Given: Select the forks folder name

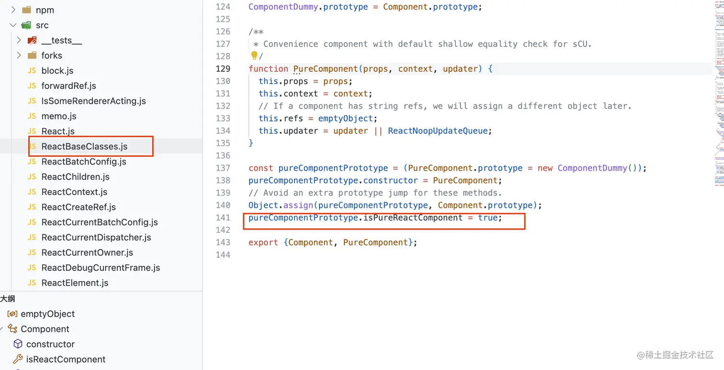Looking at the screenshot, I should point(52,55).
